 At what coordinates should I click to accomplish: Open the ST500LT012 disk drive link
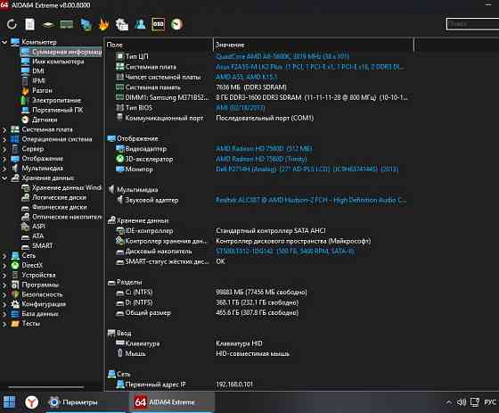[285, 252]
